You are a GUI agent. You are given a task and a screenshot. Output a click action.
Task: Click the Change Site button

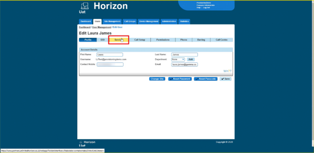click(157, 79)
